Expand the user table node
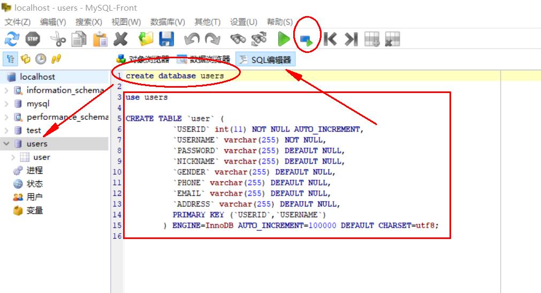Viewport: 541px width, 293px height. [x=13, y=157]
